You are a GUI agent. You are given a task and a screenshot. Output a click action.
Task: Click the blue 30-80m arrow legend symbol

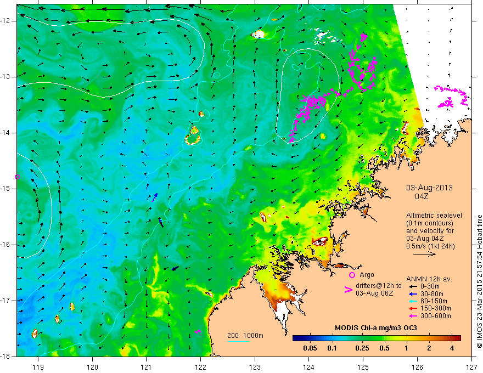coord(412,294)
